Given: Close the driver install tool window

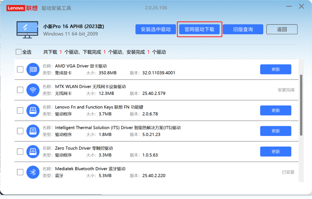Looking at the screenshot, I should pyautogui.click(x=302, y=6).
